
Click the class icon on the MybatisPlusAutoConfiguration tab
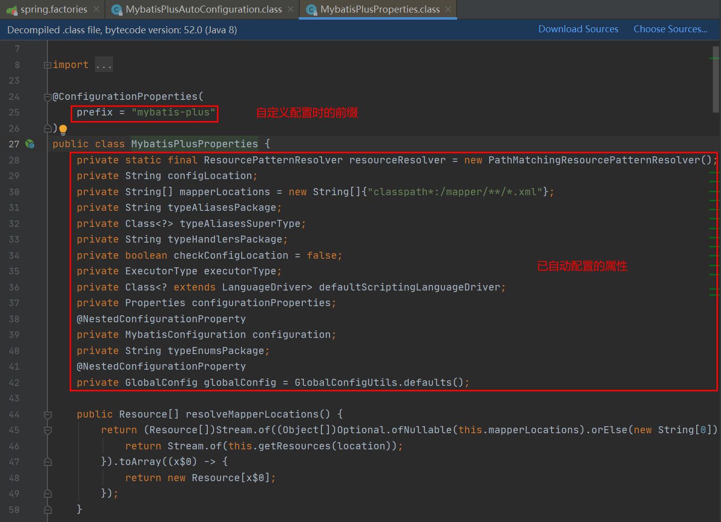point(117,10)
